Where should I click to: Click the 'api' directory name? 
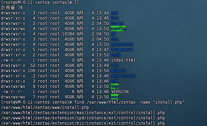tap(115, 13)
